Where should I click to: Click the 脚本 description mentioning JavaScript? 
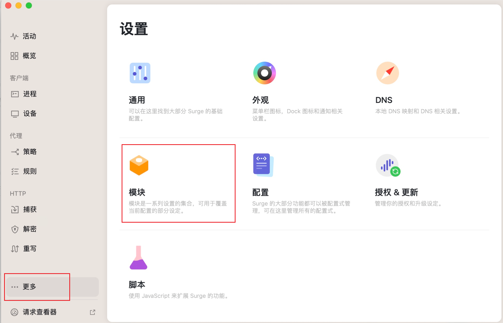(x=179, y=296)
